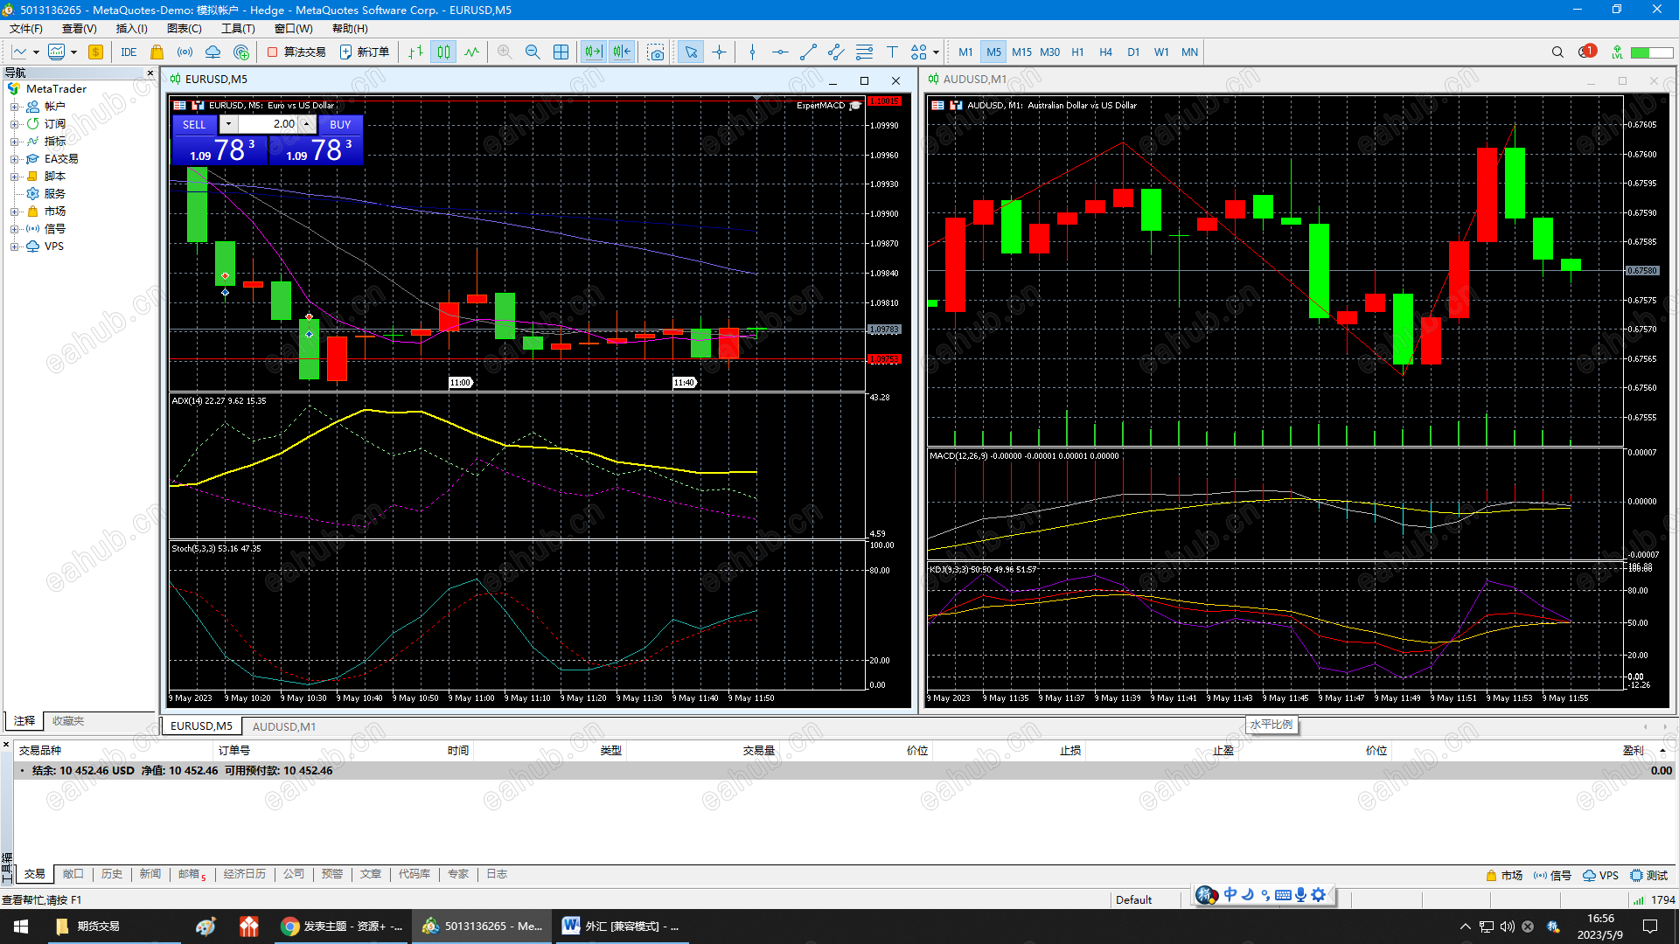Image resolution: width=1679 pixels, height=944 pixels.
Task: Open the lot volume dropdown arrow
Action: point(228,124)
